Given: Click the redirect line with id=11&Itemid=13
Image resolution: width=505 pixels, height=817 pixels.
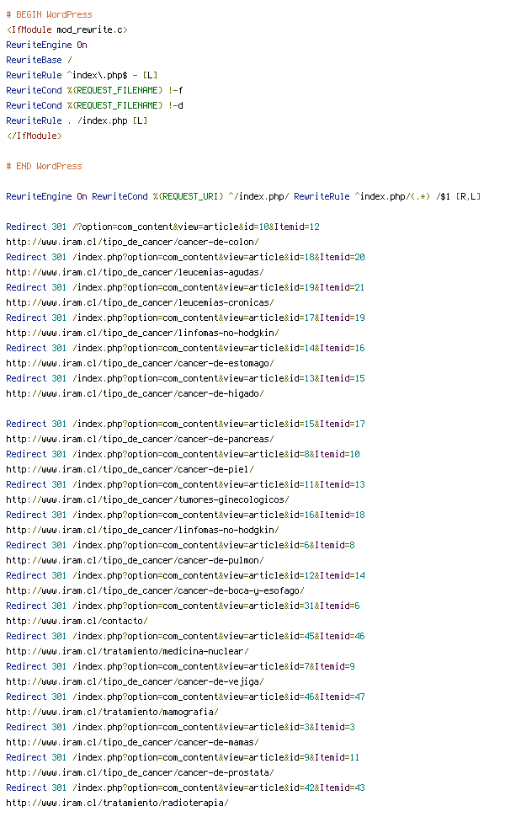Looking at the screenshot, I should click(x=185, y=484).
